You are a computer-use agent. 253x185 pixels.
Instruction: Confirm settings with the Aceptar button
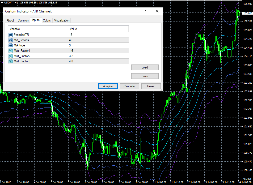(108, 86)
